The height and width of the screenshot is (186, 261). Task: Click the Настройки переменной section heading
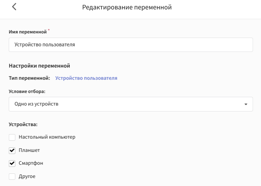click(x=39, y=65)
